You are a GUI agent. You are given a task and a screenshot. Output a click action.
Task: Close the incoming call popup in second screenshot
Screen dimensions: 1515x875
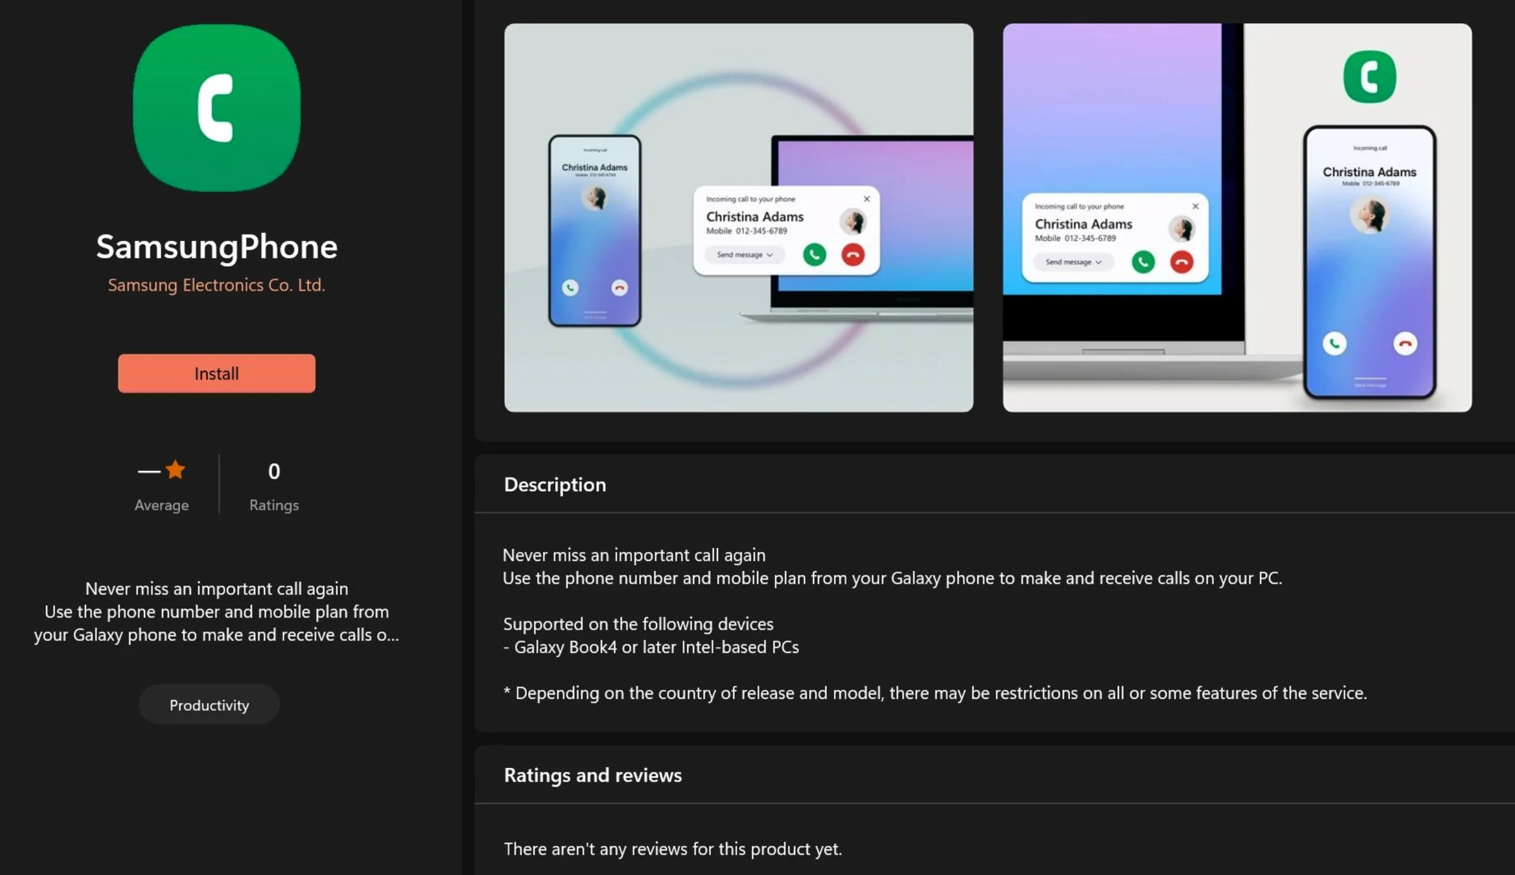pyautogui.click(x=1195, y=206)
